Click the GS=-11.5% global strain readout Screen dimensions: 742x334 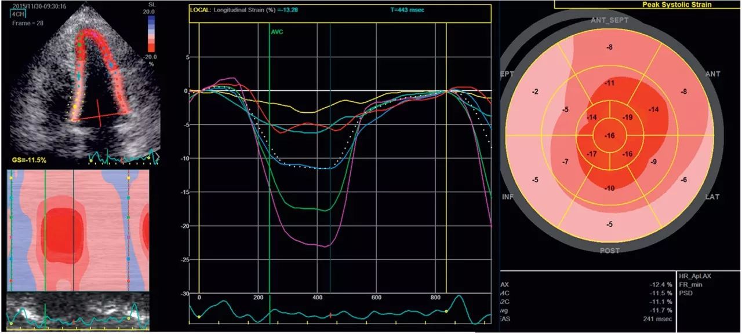[x=29, y=158]
